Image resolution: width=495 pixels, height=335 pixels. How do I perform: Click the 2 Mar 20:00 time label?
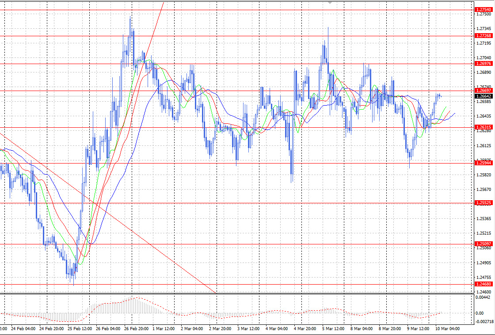pos(220,329)
